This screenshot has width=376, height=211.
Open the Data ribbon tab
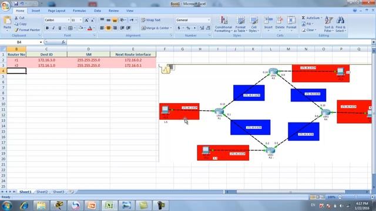click(x=98, y=11)
